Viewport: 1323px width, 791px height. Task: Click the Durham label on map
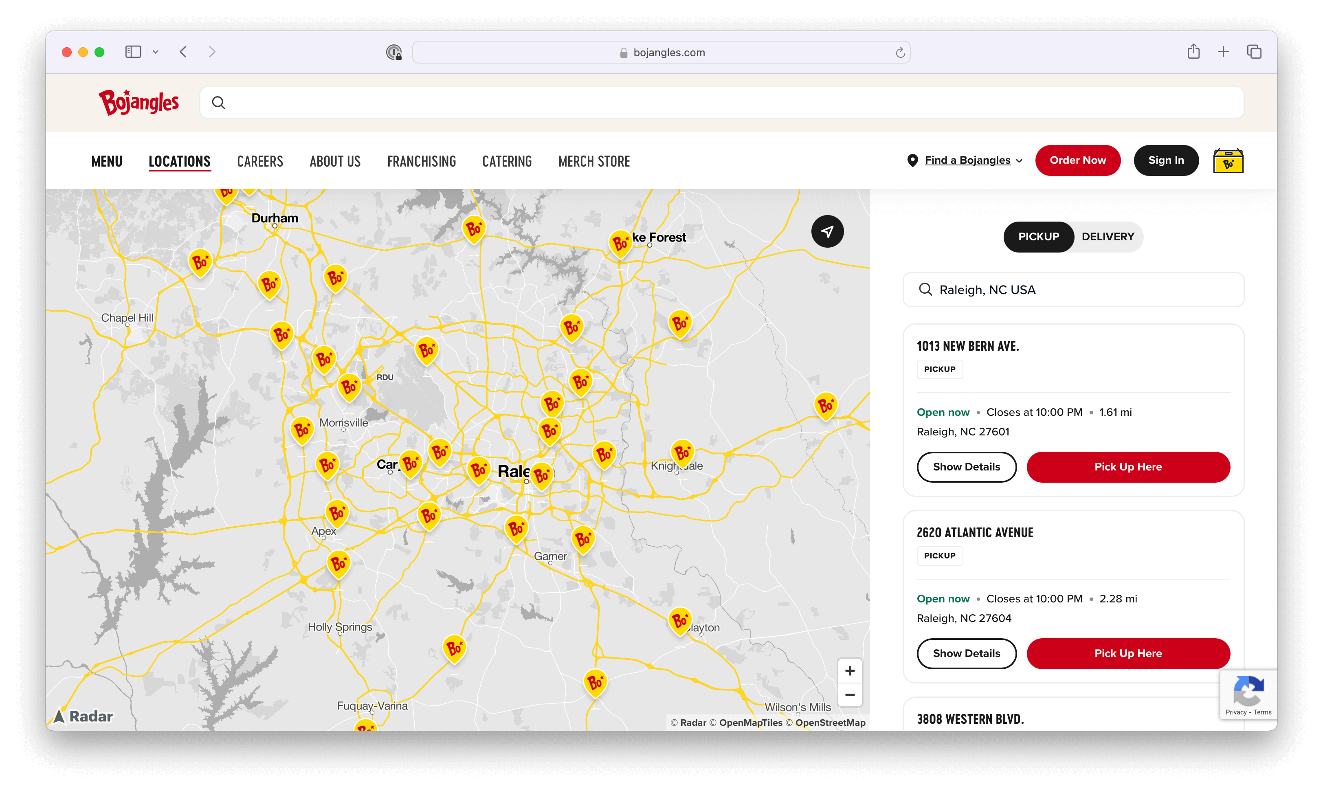(275, 218)
